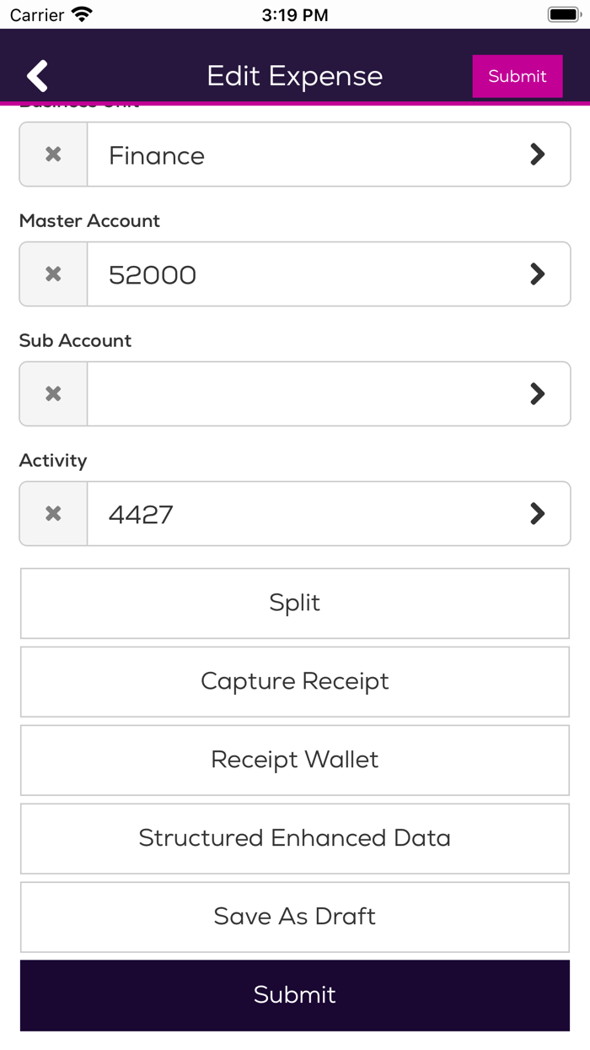Tap the Wi-Fi icon in the status bar
This screenshot has height=1050, width=590.
click(x=81, y=14)
